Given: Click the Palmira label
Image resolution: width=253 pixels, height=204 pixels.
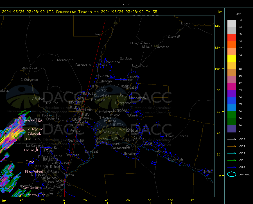Looking at the screenshot, I should pos(110,121).
